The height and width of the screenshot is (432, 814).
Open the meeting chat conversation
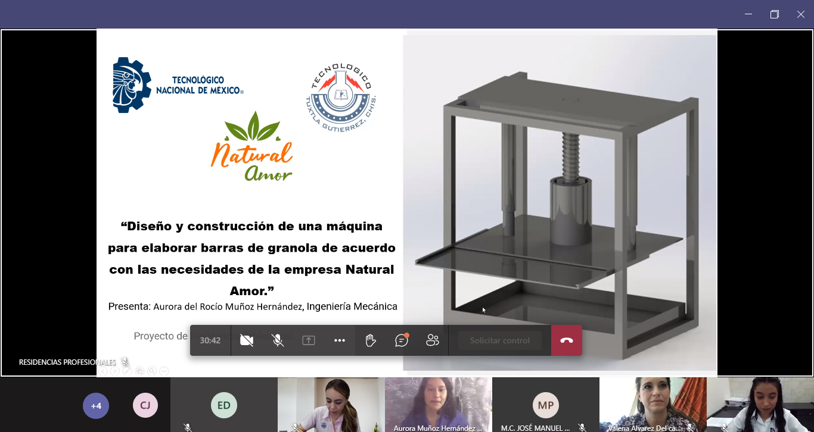[x=402, y=340]
